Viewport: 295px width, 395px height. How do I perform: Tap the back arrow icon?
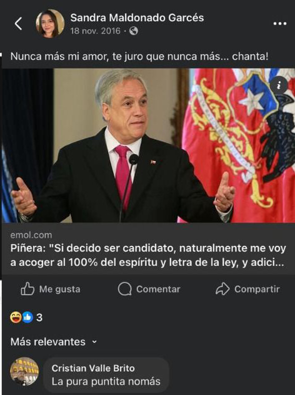18,24
